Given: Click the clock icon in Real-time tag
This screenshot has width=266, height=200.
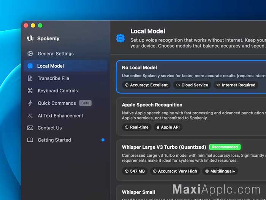Looking at the screenshot, I should [x=127, y=127].
